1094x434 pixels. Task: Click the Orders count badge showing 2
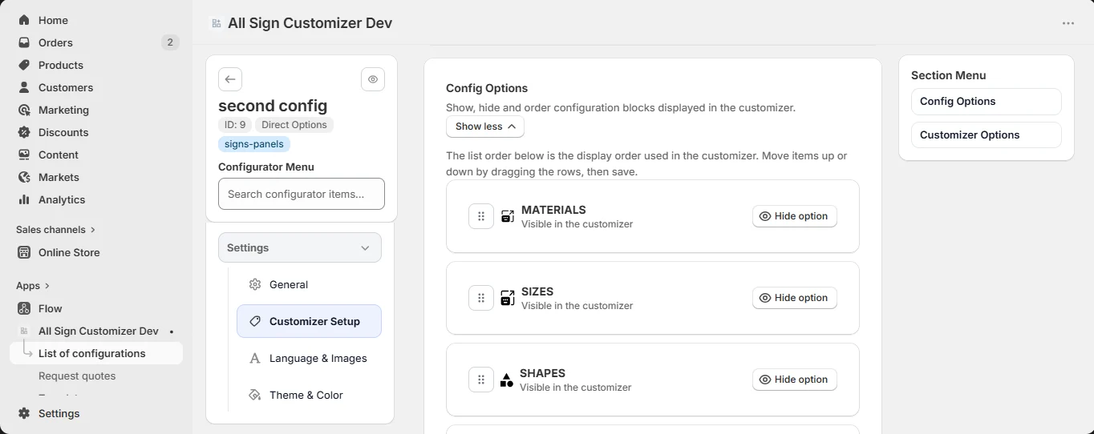pos(169,42)
